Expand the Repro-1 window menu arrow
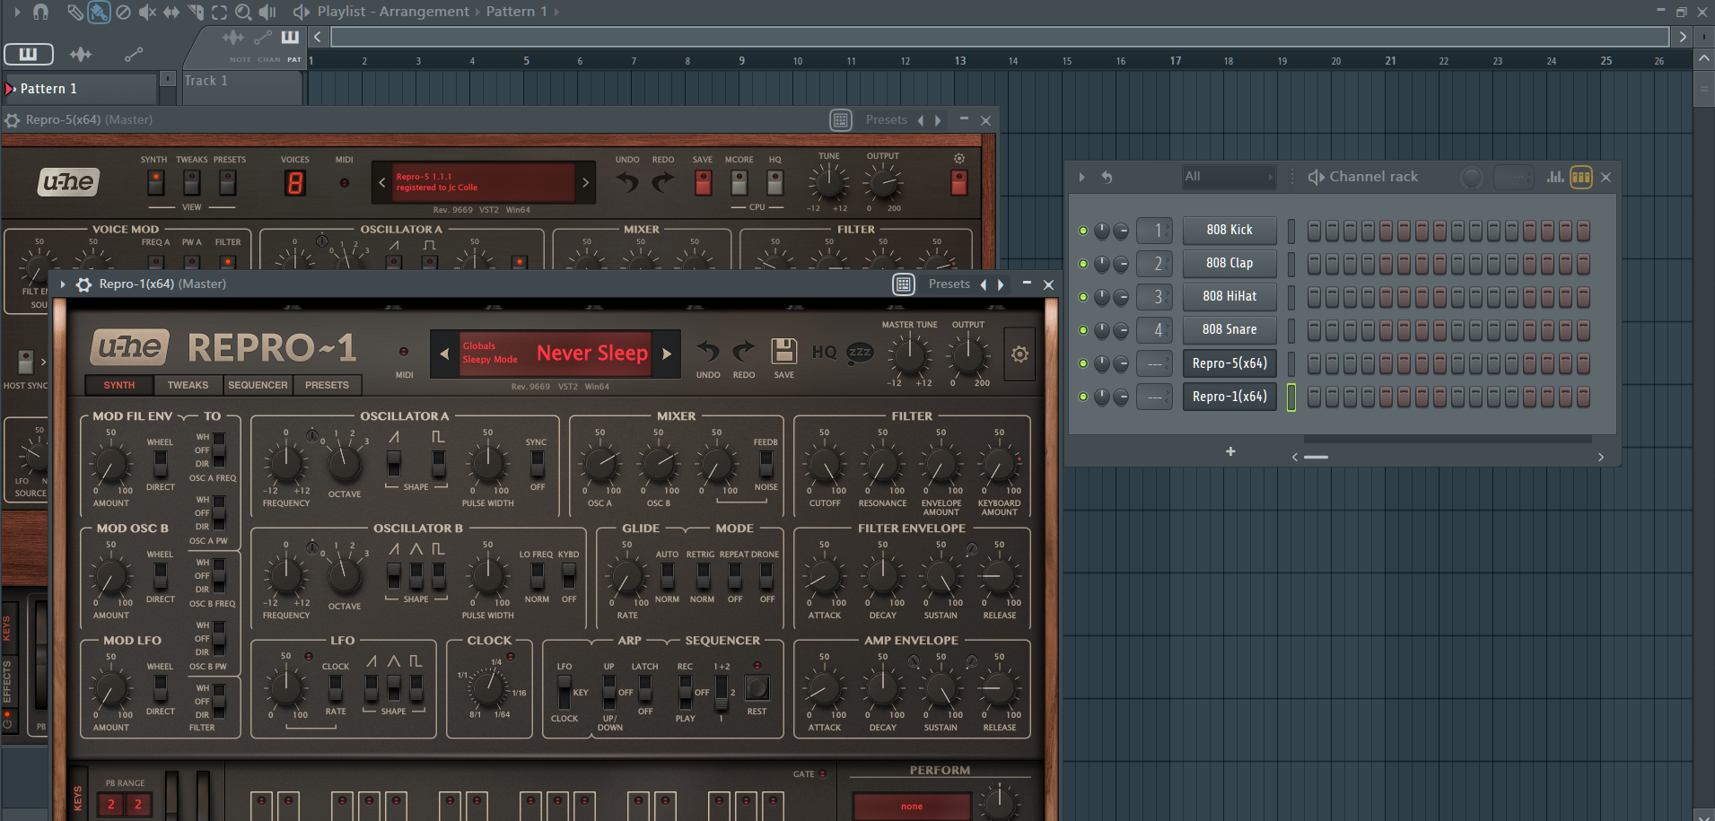The height and width of the screenshot is (821, 1715). 62,284
